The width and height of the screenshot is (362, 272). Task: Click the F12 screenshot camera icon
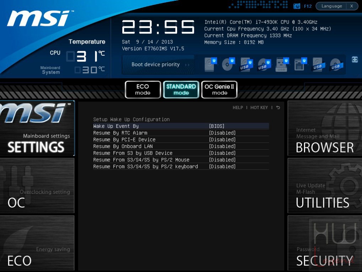(x=297, y=6)
